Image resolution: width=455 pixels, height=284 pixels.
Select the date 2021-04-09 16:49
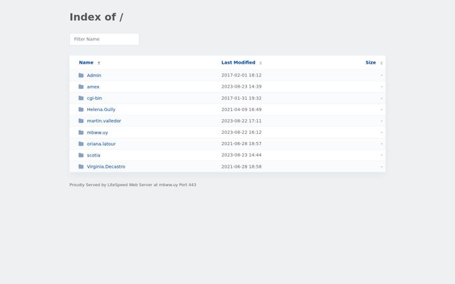pyautogui.click(x=241, y=110)
